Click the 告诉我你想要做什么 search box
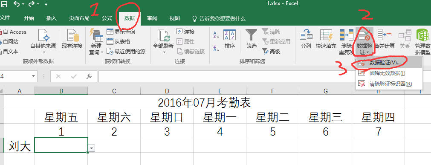 pos(219,18)
